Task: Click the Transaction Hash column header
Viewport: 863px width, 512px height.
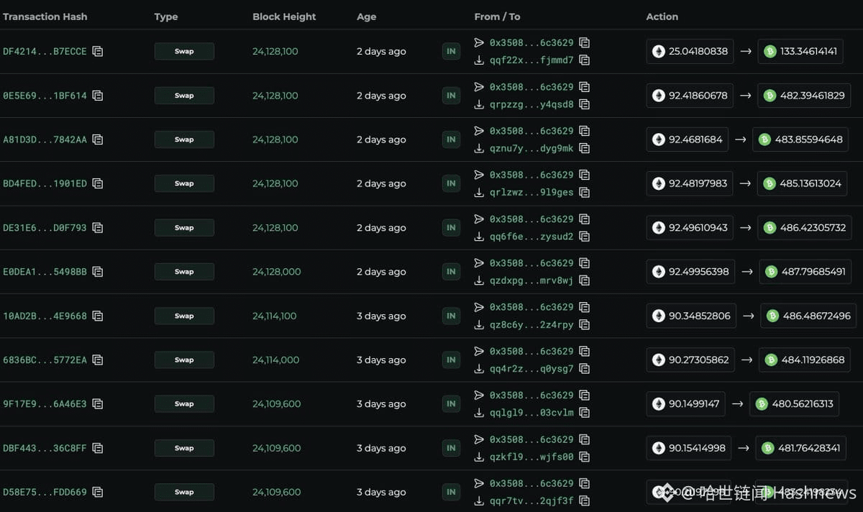Action: coord(45,17)
